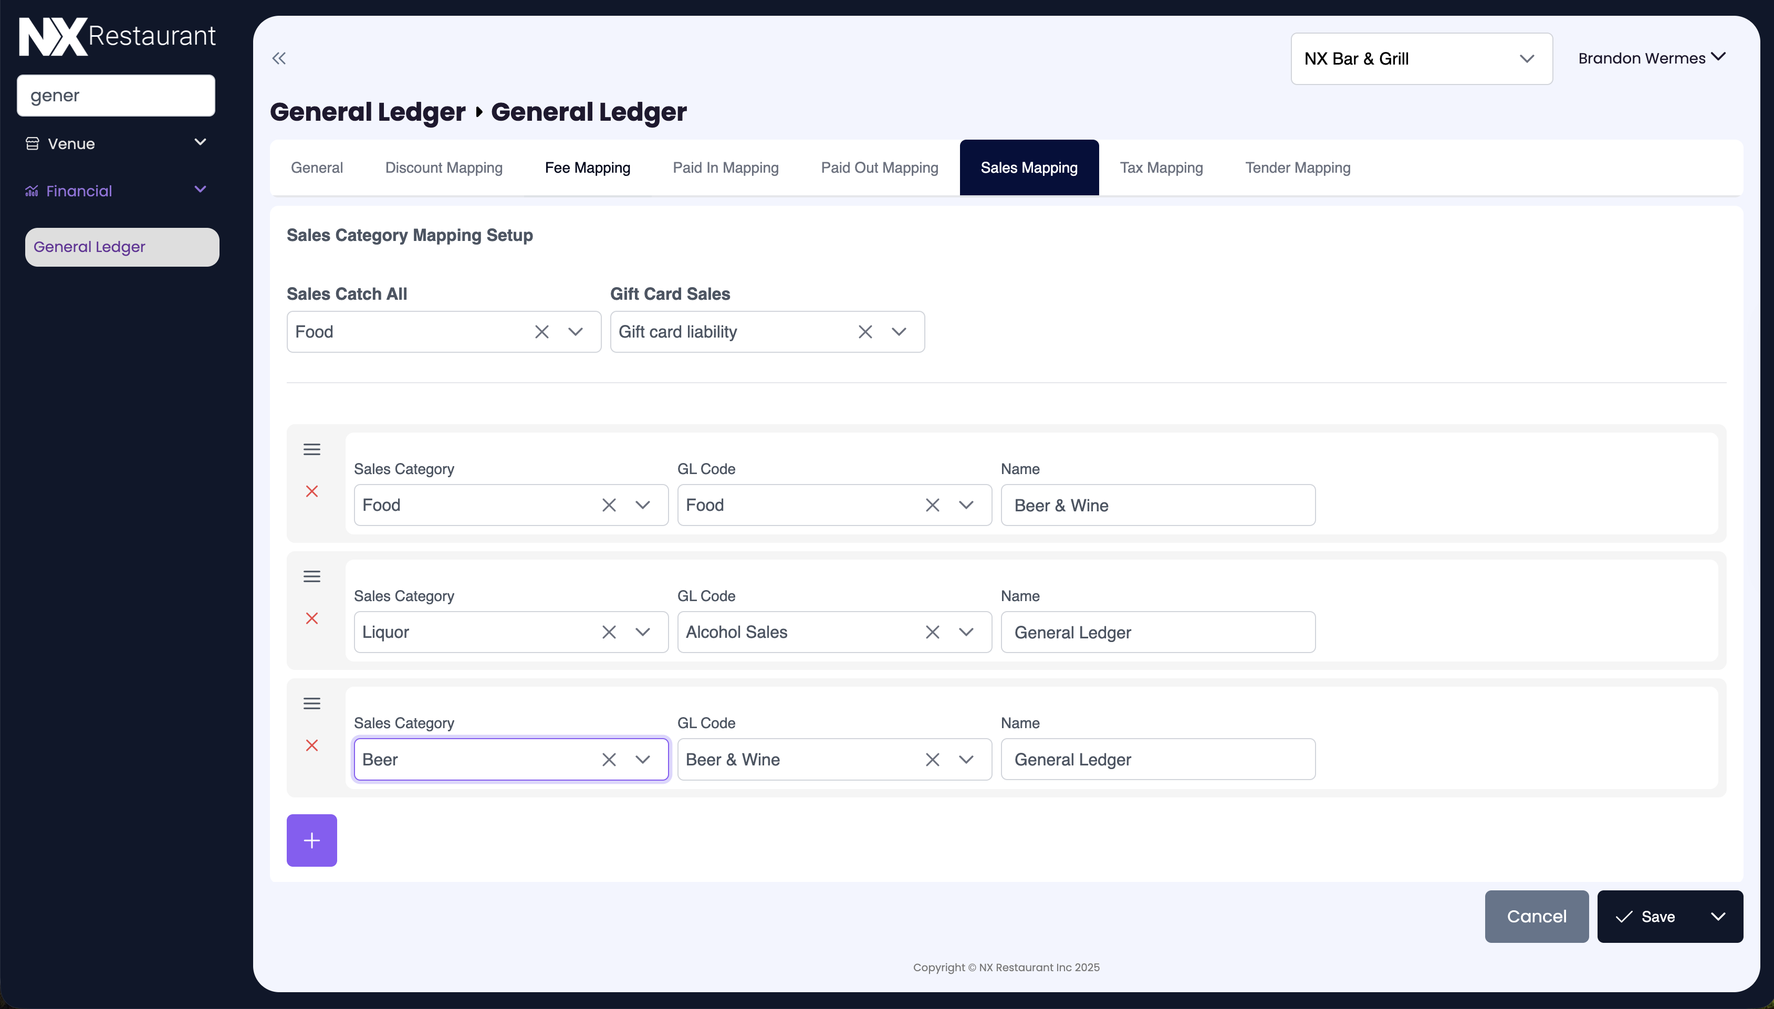This screenshot has width=1774, height=1009.
Task: Clear the Sales Catch All selection
Action: (541, 332)
